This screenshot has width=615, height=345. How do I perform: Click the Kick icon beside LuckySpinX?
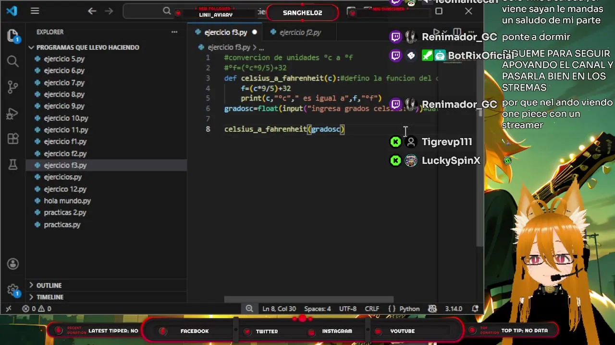(395, 161)
